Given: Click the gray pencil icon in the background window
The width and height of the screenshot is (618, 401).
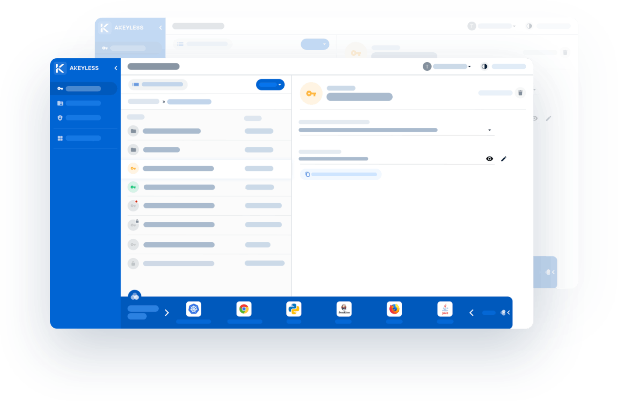Looking at the screenshot, I should [548, 118].
